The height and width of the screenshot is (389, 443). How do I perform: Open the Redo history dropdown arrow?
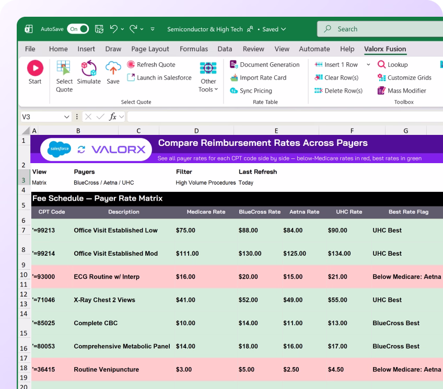pos(142,29)
